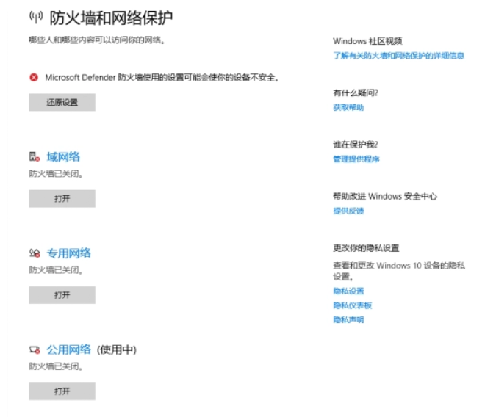Viewport: 496px width, 417px height.
Task: Click the red error warning icon
Action: (34, 78)
